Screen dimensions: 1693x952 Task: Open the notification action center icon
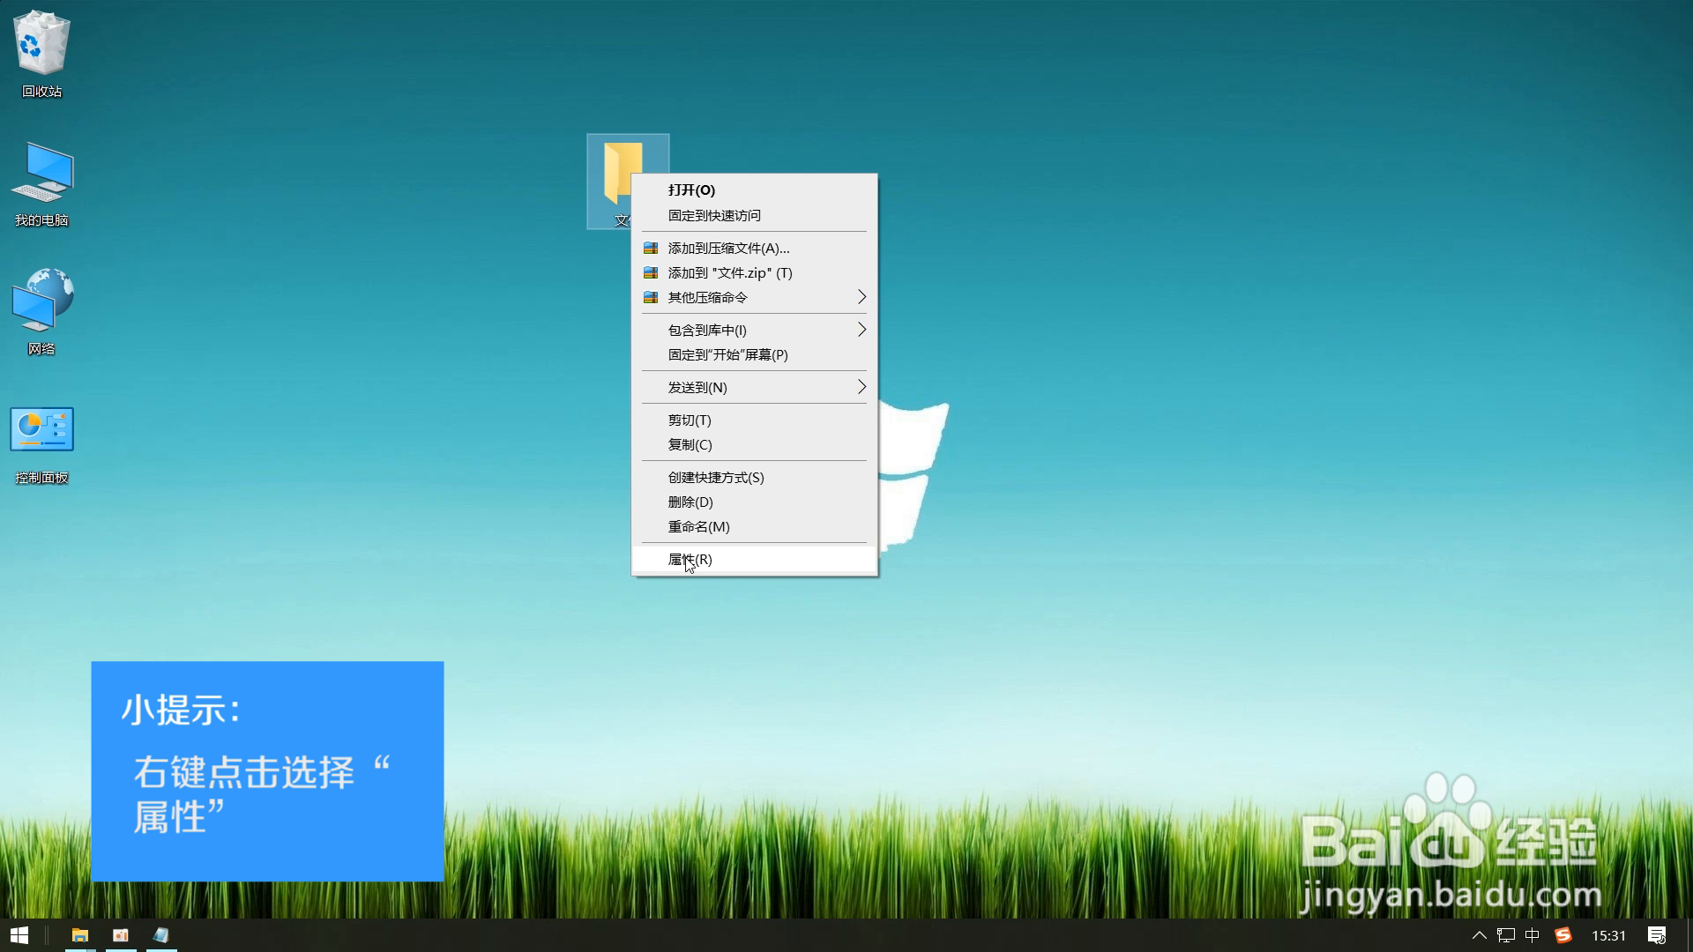tap(1657, 935)
